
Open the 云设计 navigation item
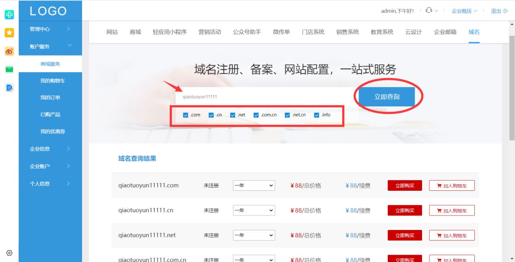[413, 32]
